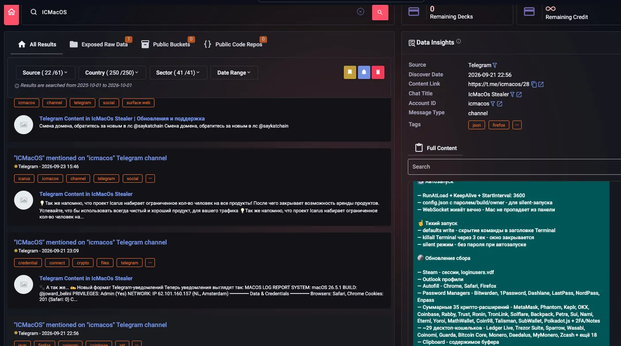
Task: Clear the ICMacOS search query
Action: click(x=361, y=12)
